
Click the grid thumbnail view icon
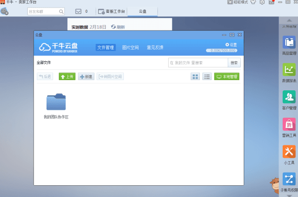tap(195, 77)
